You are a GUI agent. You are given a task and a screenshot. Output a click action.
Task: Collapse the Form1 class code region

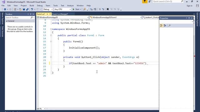click(51, 35)
